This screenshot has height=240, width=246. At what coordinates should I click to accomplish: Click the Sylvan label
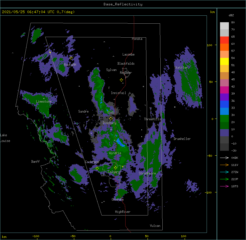coord(111,70)
